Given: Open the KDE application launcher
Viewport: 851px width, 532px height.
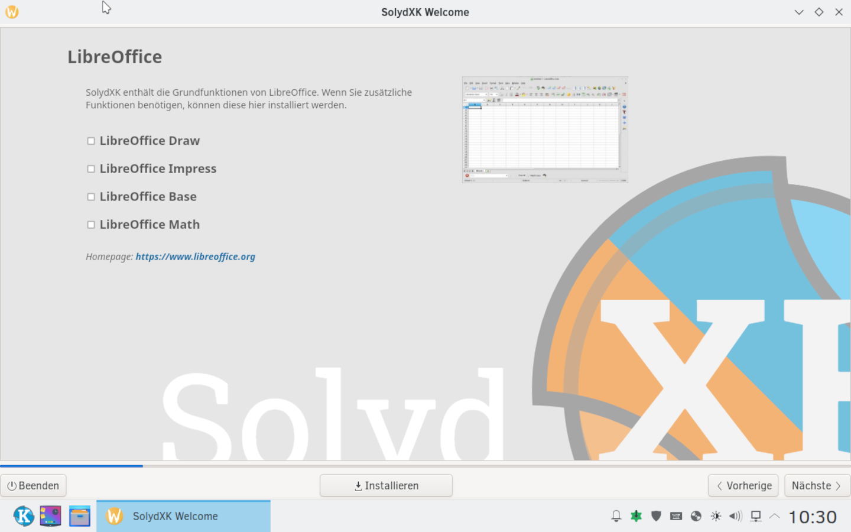Looking at the screenshot, I should point(24,516).
